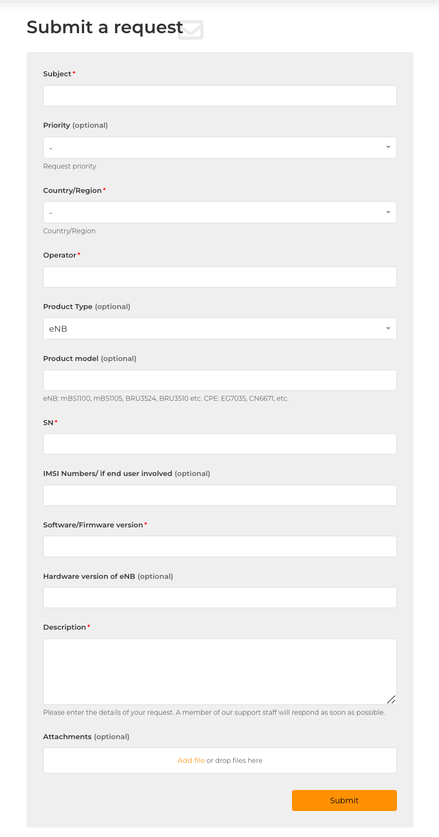Viewport: 439px width, 837px height.
Task: Open the Country/Region dropdown
Action: click(x=220, y=212)
